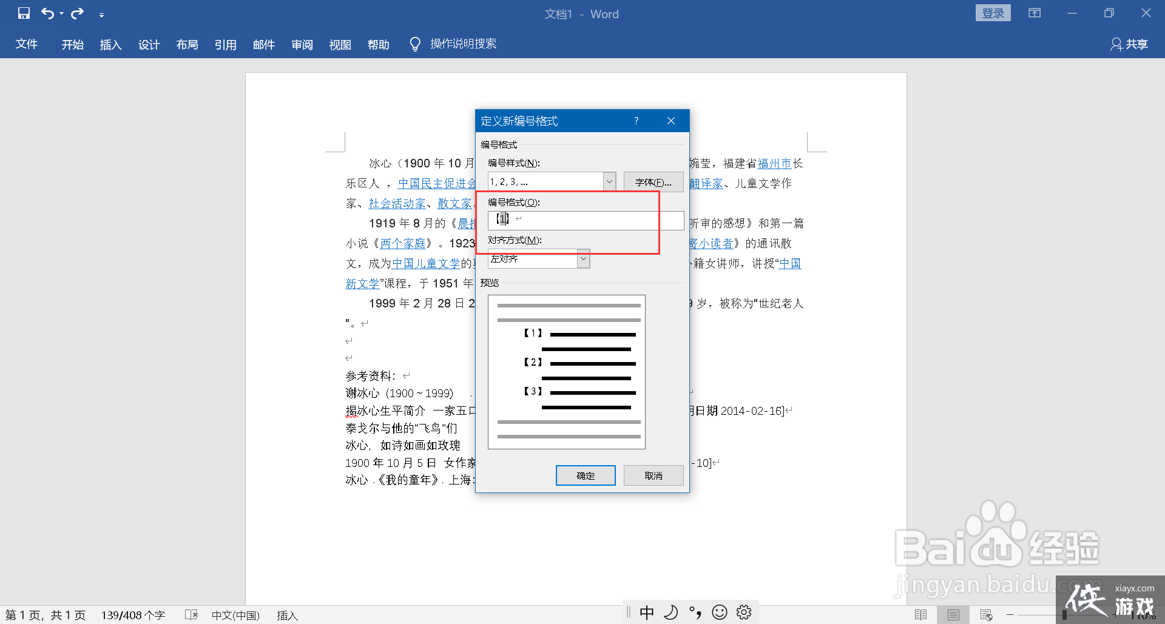
Task: Switch to the 引用 ribbon tab
Action: click(226, 44)
